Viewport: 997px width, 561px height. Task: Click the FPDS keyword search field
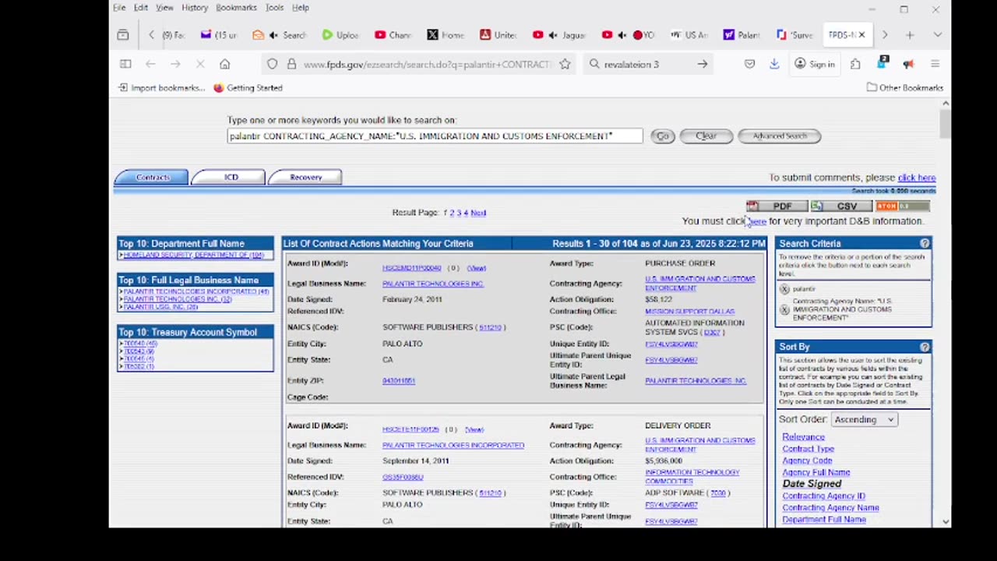435,136
